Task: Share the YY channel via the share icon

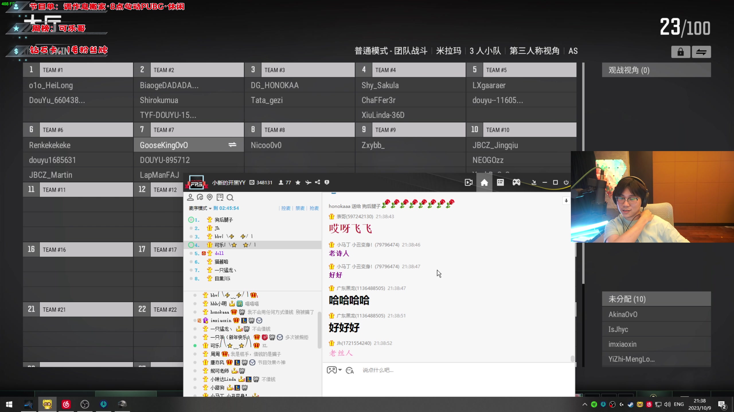Action: point(317,182)
